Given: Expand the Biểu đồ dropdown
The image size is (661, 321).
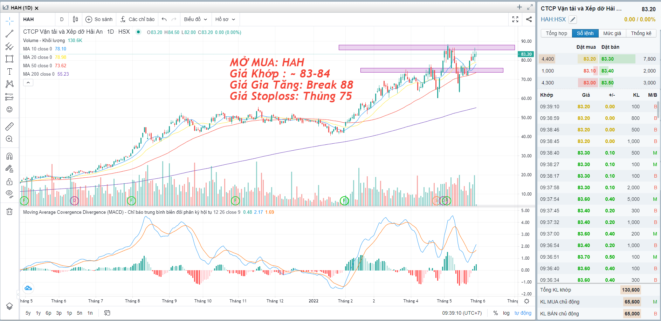Looking at the screenshot, I should [195, 19].
